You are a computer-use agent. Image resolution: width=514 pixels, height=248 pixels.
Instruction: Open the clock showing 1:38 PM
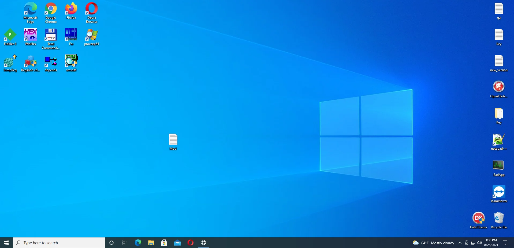point(491,243)
